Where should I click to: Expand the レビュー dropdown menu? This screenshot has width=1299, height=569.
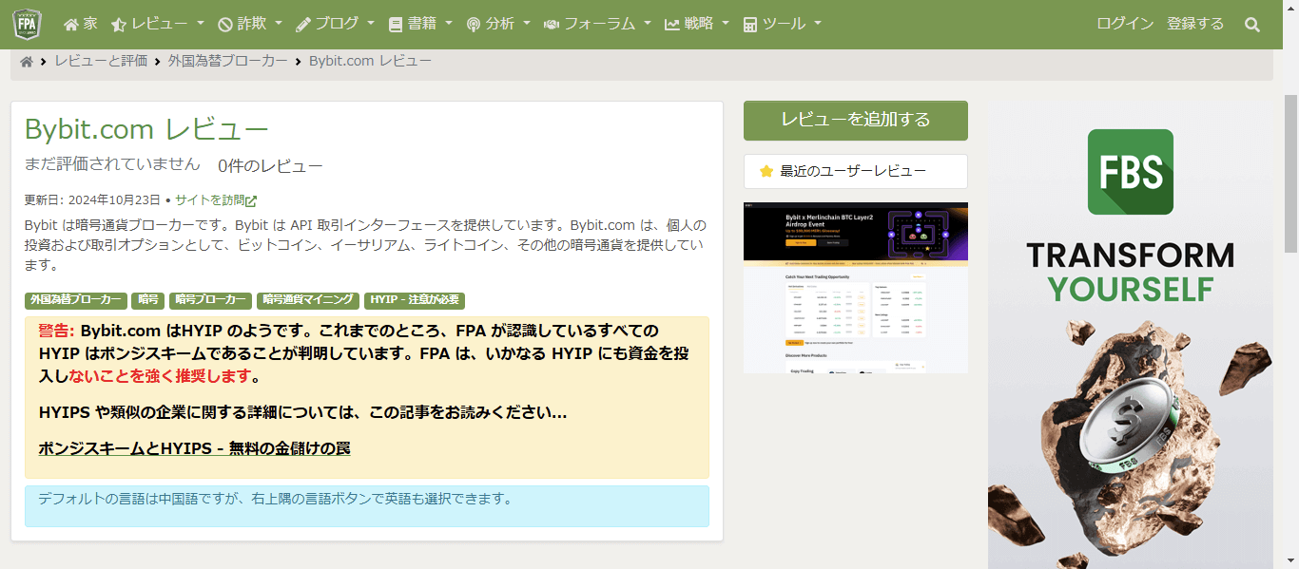pos(158,24)
